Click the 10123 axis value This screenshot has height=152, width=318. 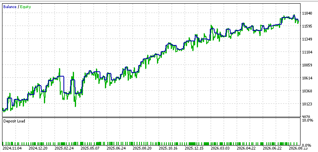tap(307, 104)
